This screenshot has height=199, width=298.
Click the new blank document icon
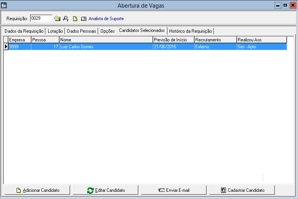75,18
